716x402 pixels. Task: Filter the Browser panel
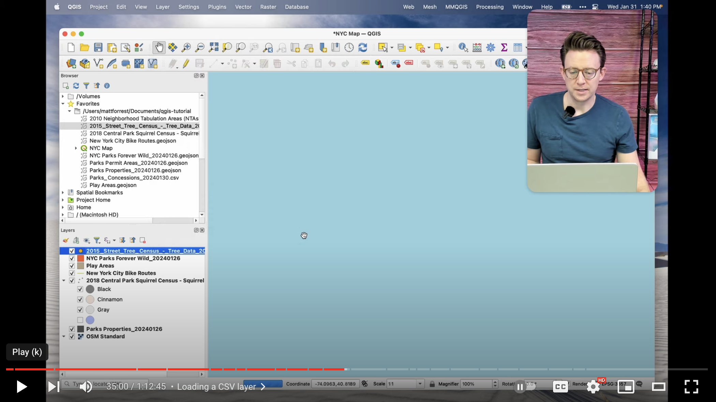tap(86, 86)
